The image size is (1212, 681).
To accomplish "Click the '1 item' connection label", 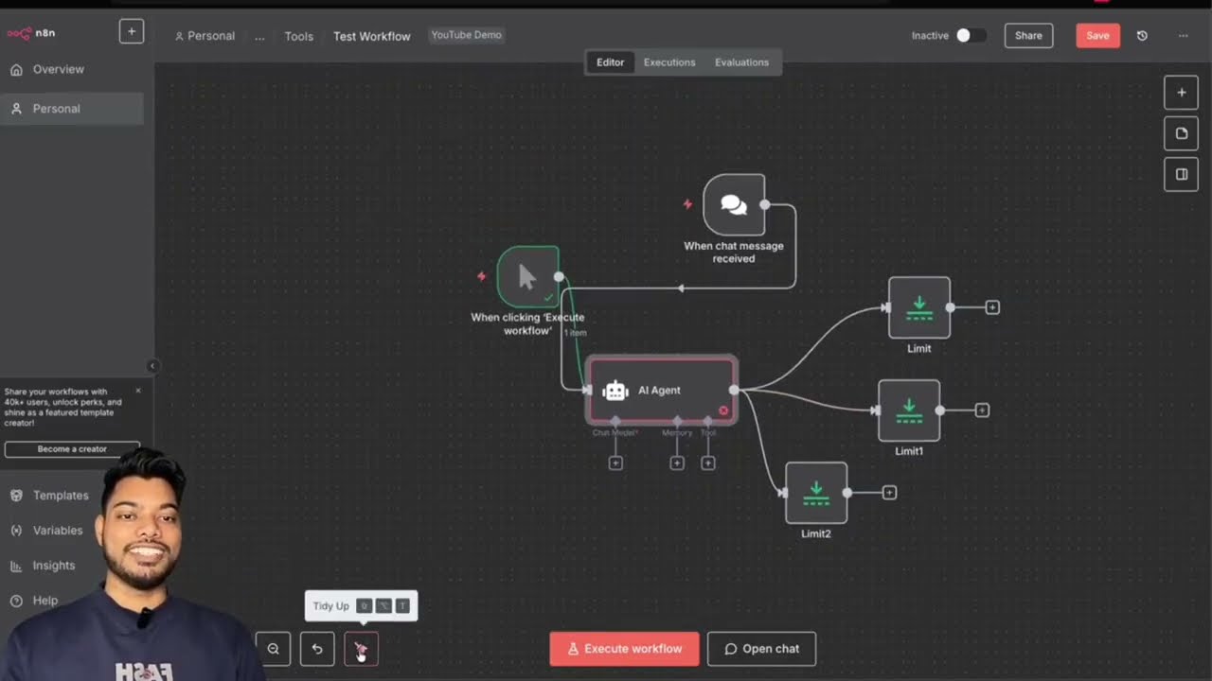I will click(x=575, y=333).
